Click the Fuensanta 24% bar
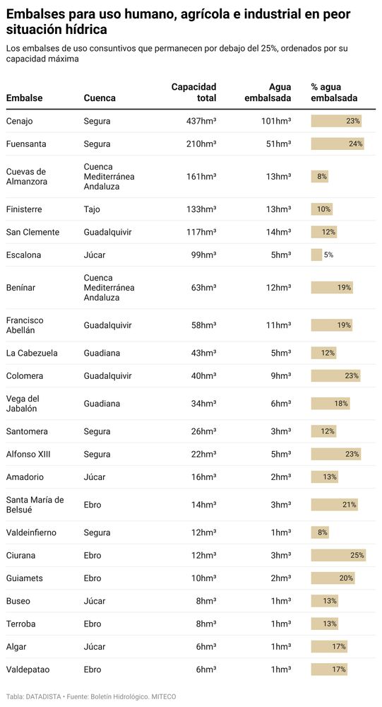The image size is (382, 707). coord(338,144)
